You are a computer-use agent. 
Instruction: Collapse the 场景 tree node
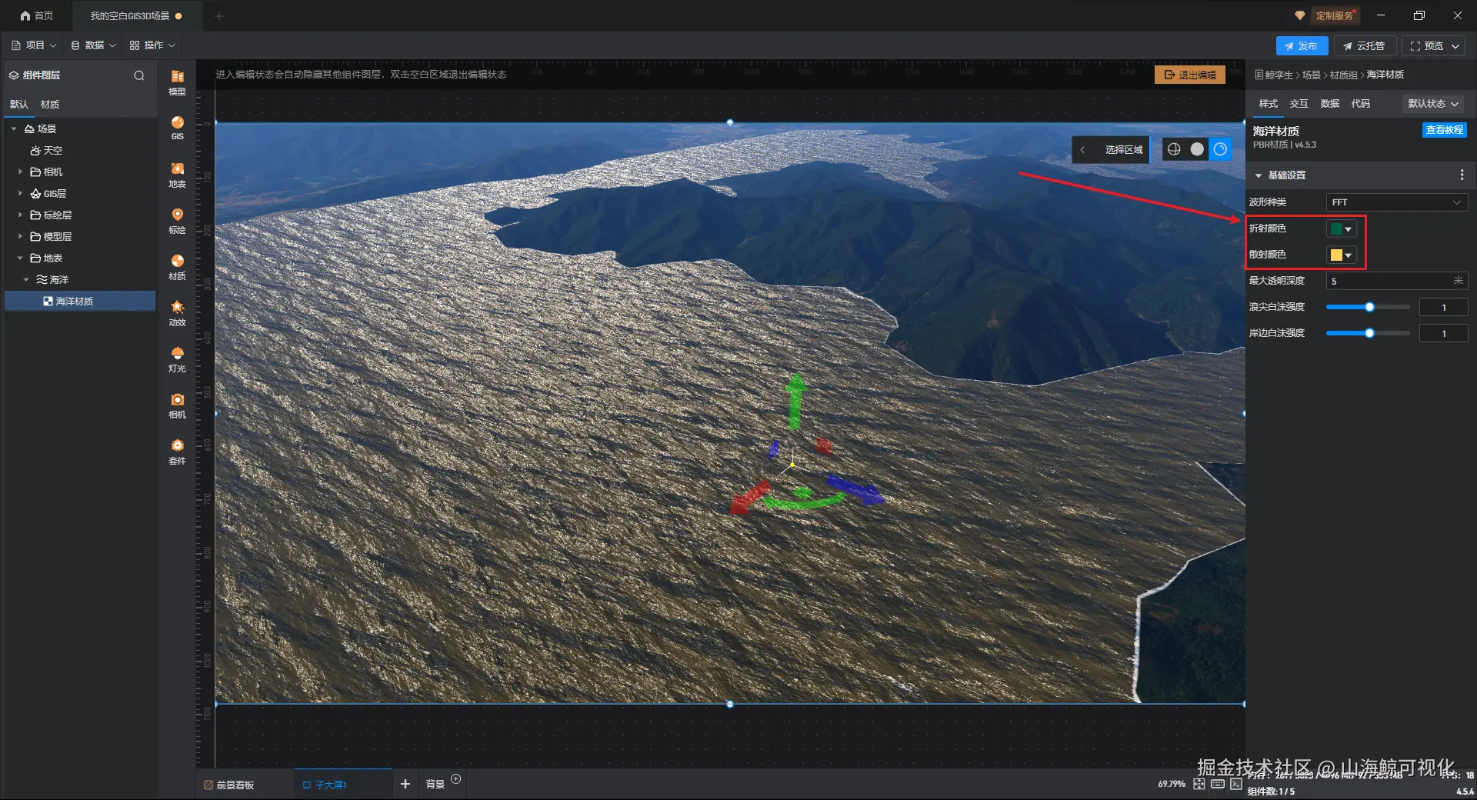point(14,128)
